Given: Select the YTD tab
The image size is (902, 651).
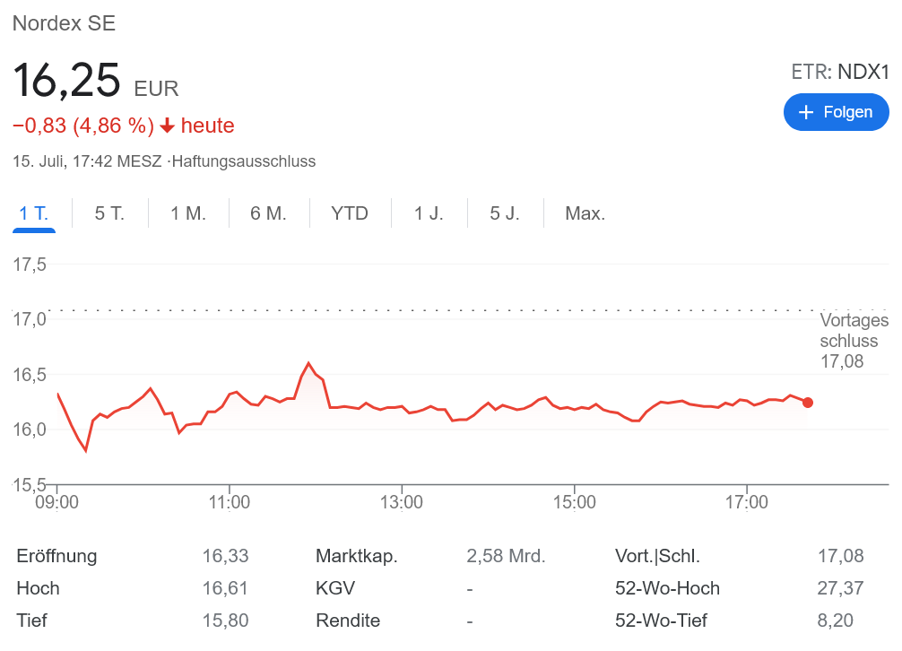Looking at the screenshot, I should [x=350, y=214].
